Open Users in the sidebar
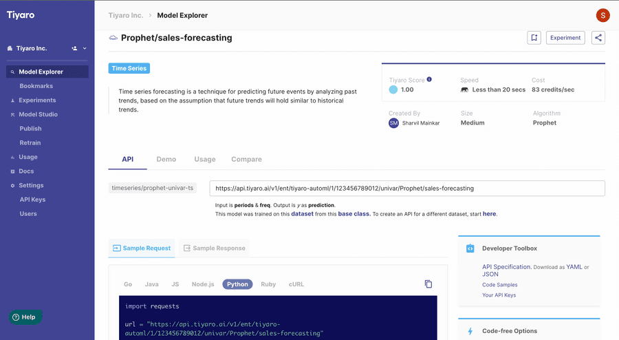This screenshot has height=340, width=619. click(x=28, y=213)
